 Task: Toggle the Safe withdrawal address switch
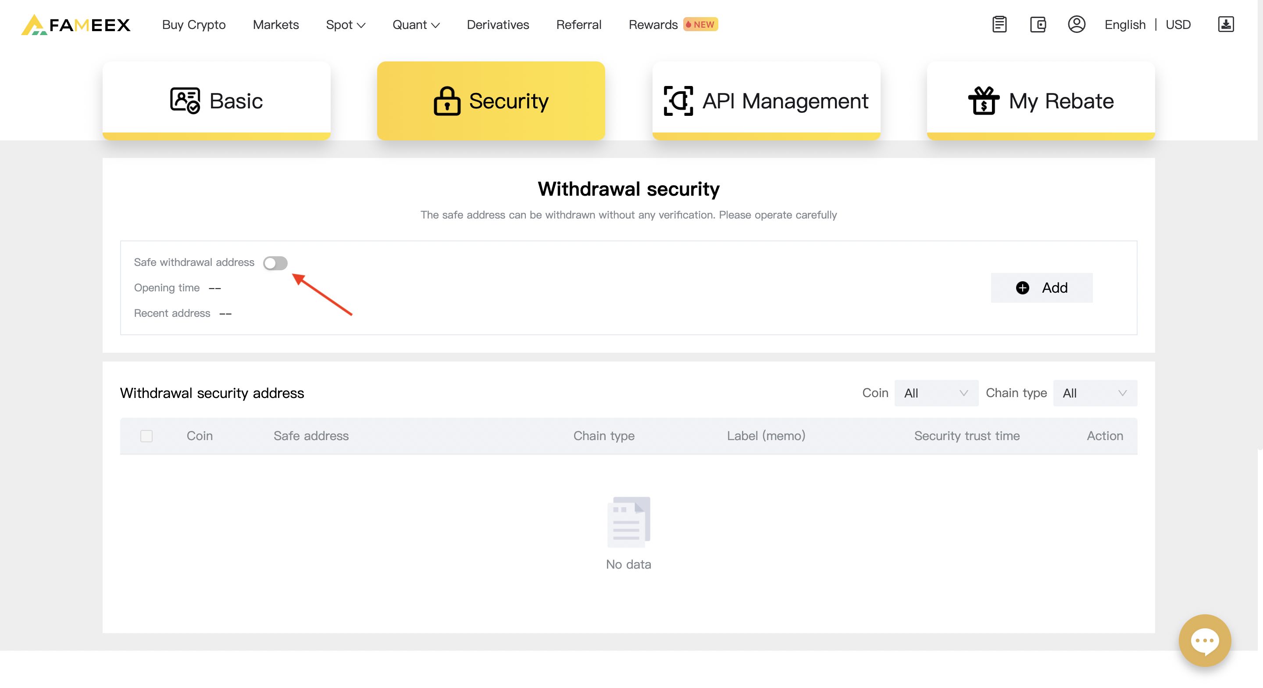(x=275, y=263)
